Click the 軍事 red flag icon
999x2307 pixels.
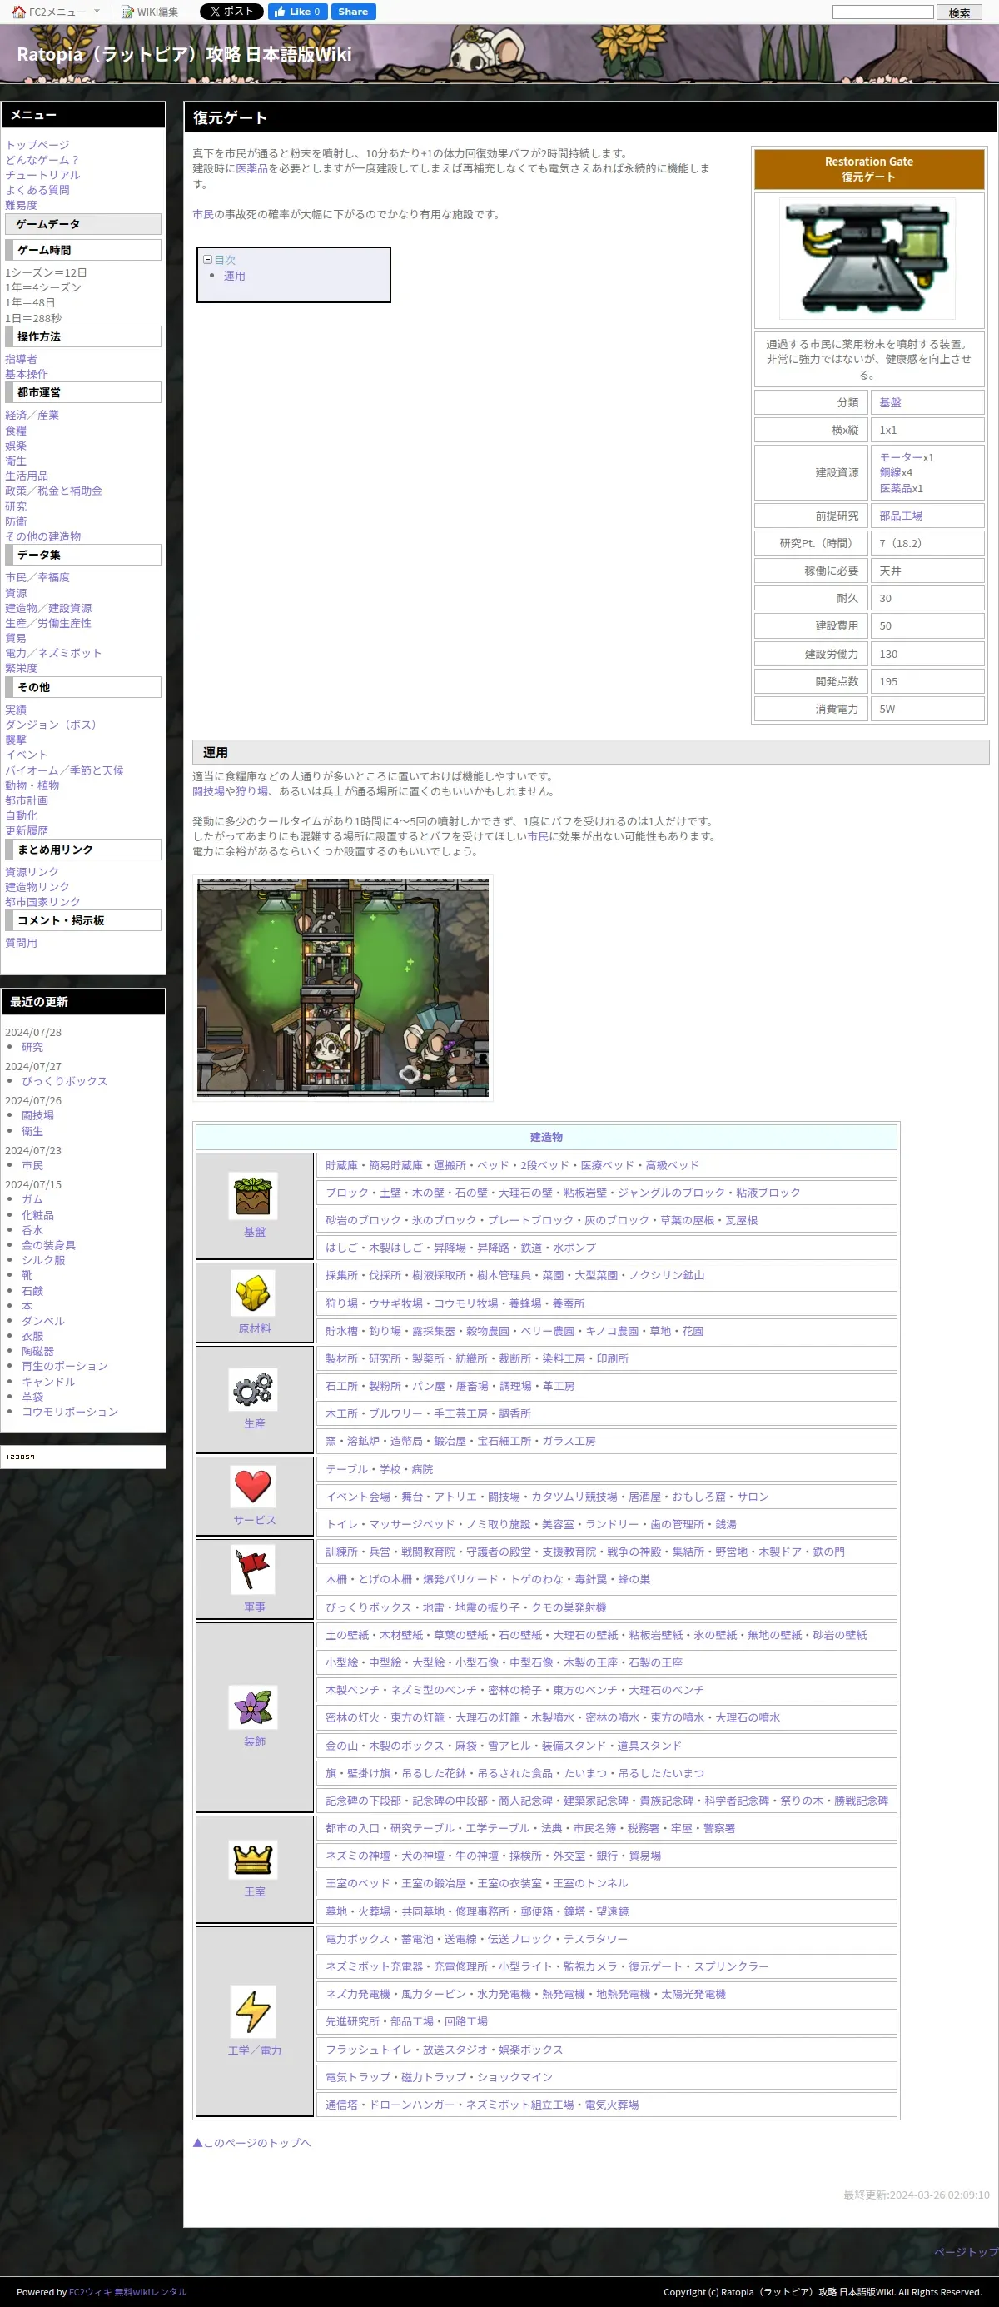click(253, 1570)
